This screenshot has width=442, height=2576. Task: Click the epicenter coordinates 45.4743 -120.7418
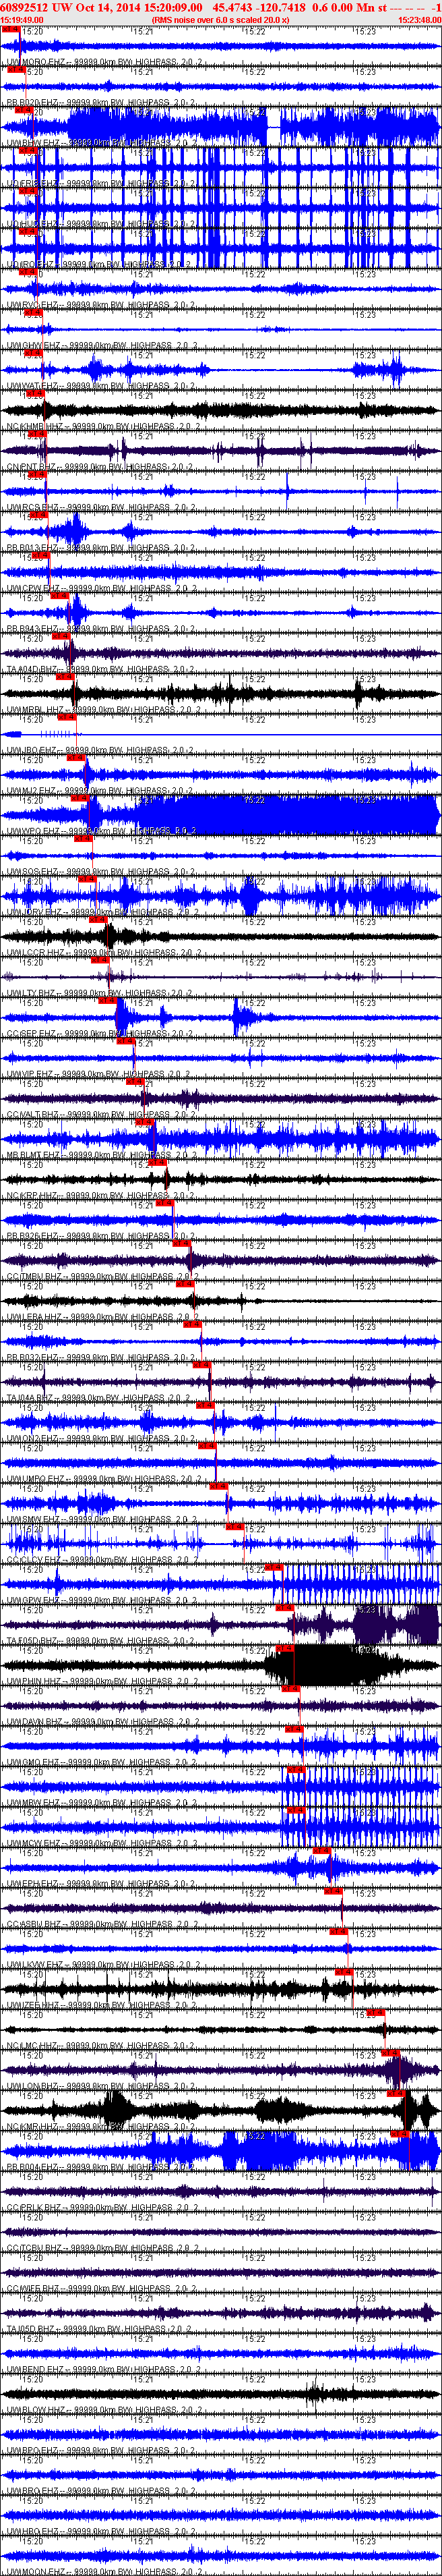point(259,7)
